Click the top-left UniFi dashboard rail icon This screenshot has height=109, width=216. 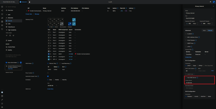(2, 7)
